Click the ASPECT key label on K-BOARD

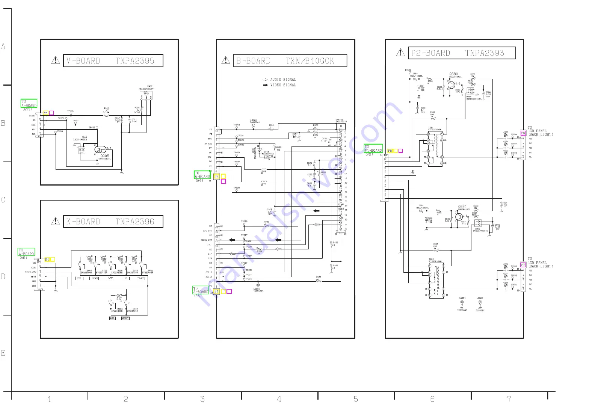125,318
